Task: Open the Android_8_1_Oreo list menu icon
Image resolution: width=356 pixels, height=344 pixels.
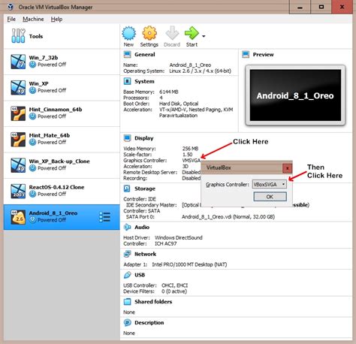Action: point(104,217)
